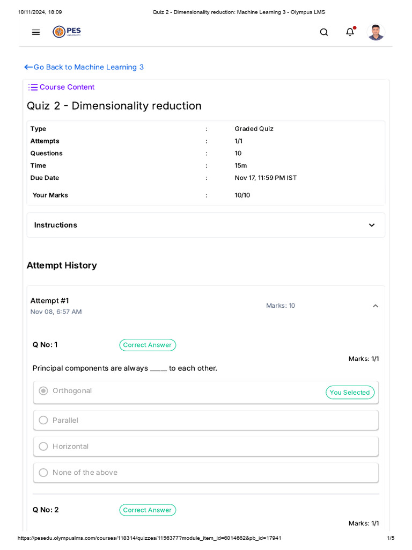Click the Q No: 2 Correct Answer badge
412x550 pixels.
pyautogui.click(x=148, y=510)
